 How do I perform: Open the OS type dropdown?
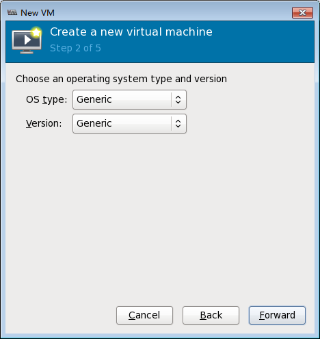129,99
